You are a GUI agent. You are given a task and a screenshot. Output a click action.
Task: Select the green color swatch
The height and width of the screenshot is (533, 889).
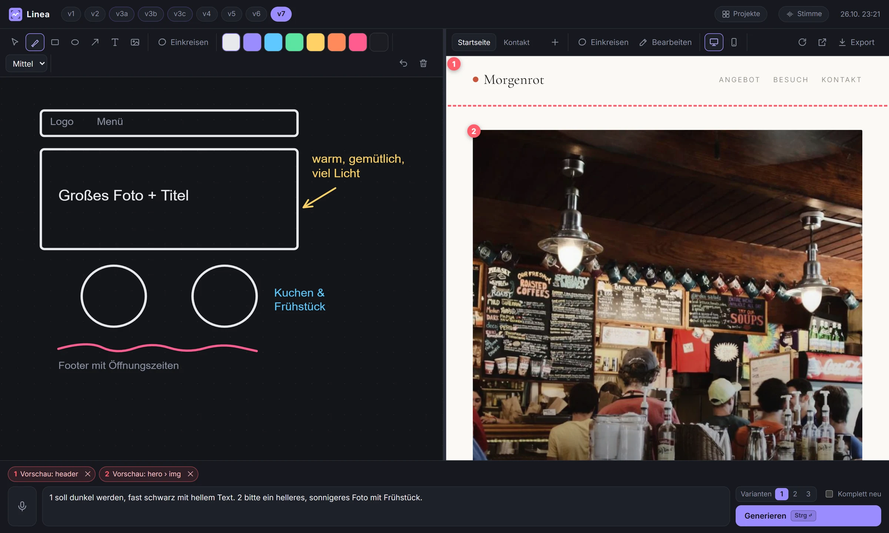click(x=294, y=42)
